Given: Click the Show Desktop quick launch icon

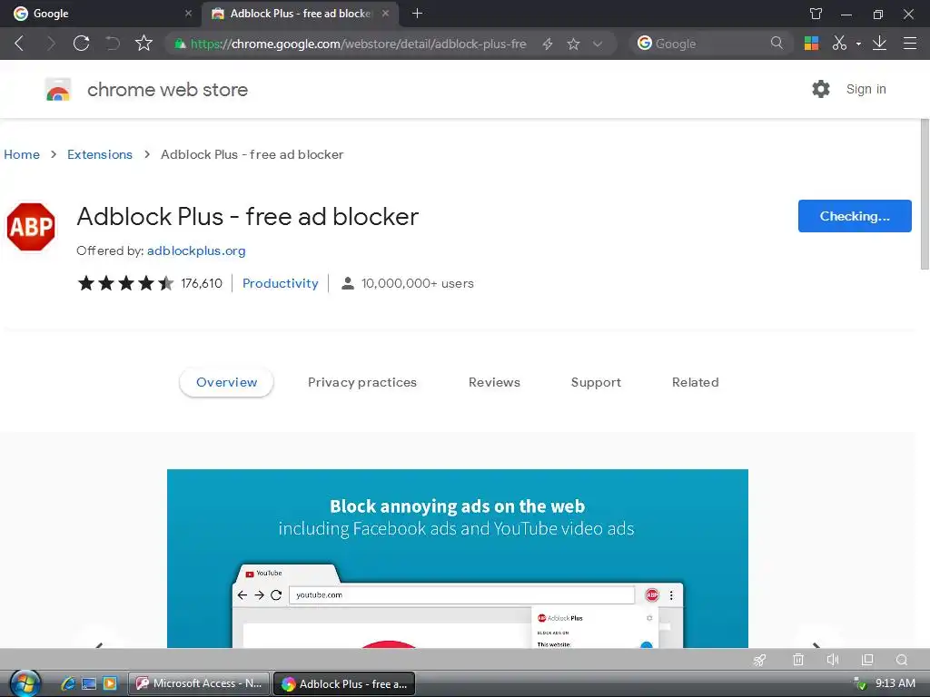Looking at the screenshot, I should click(x=89, y=683).
